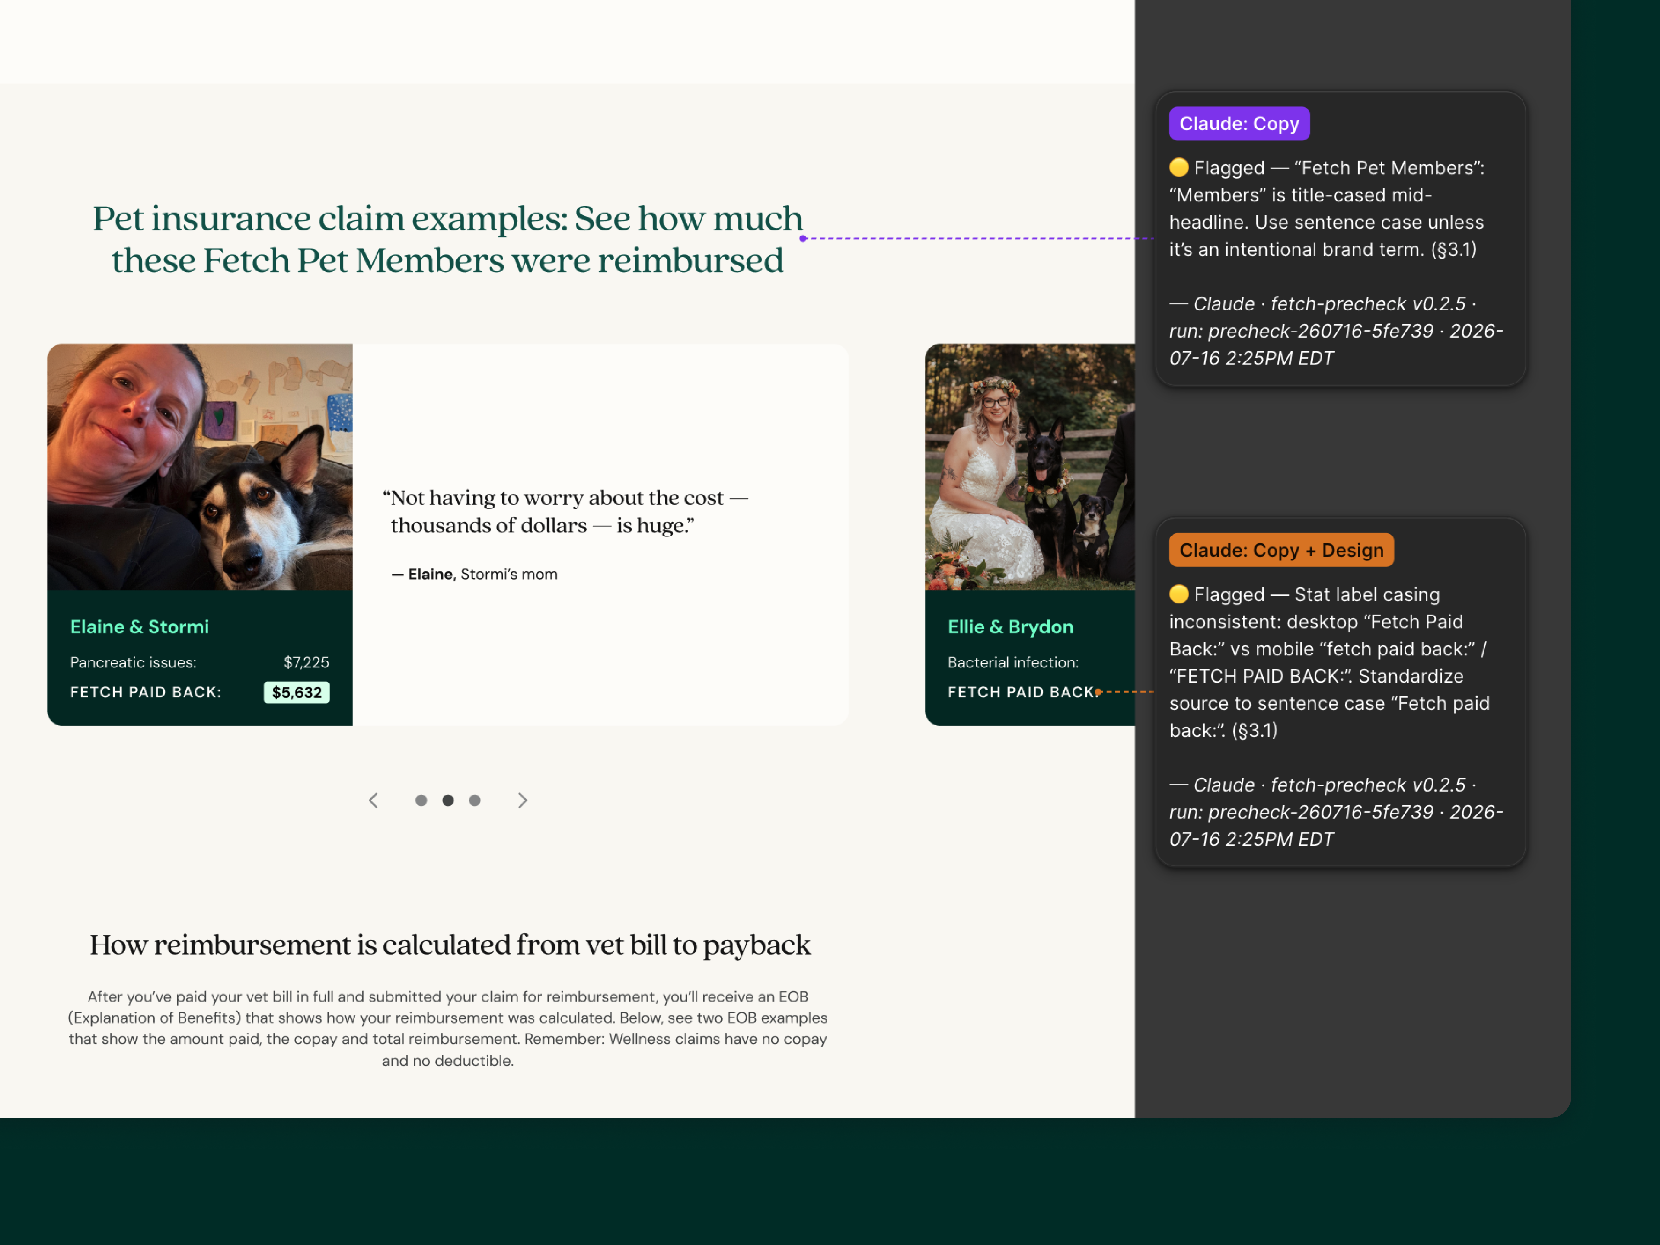Screen dimensions: 1660x1245
Task: Select the third carousel pagination dot
Action: [474, 801]
